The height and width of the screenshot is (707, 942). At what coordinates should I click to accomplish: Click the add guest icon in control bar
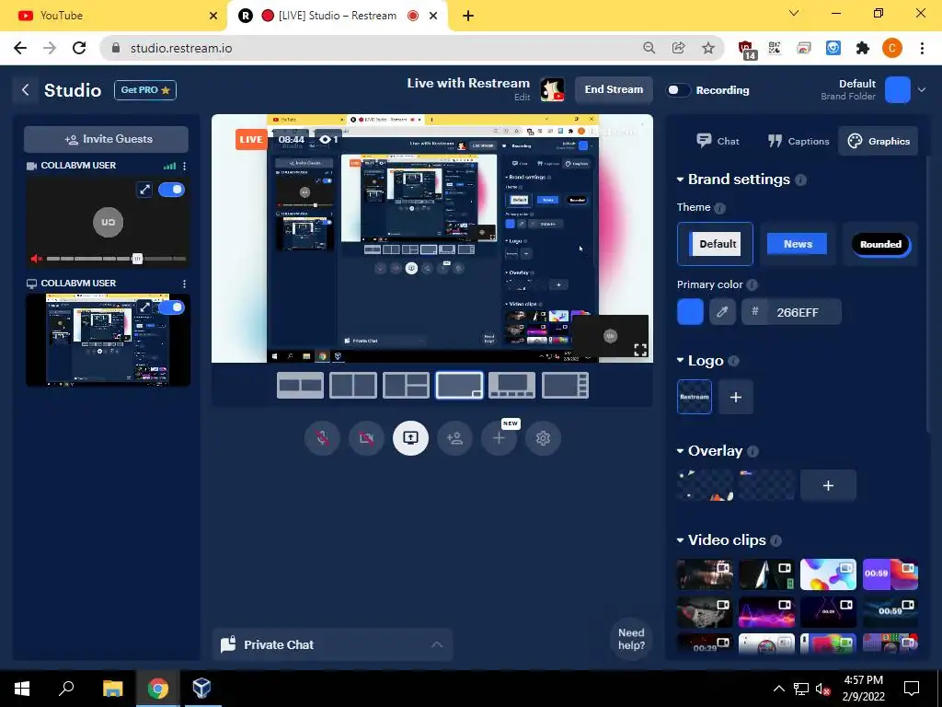tap(454, 438)
